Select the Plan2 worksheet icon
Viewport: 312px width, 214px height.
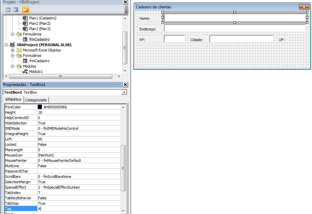click(x=26, y=23)
